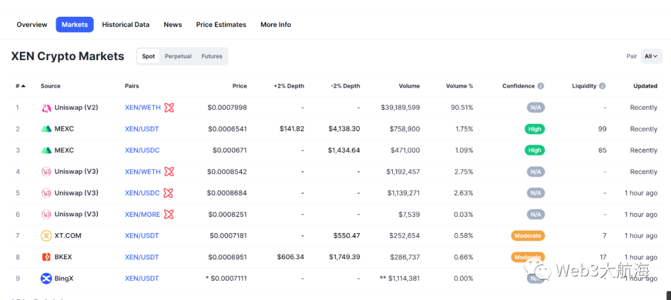Click -2% depth value $4,138.30

(344, 129)
